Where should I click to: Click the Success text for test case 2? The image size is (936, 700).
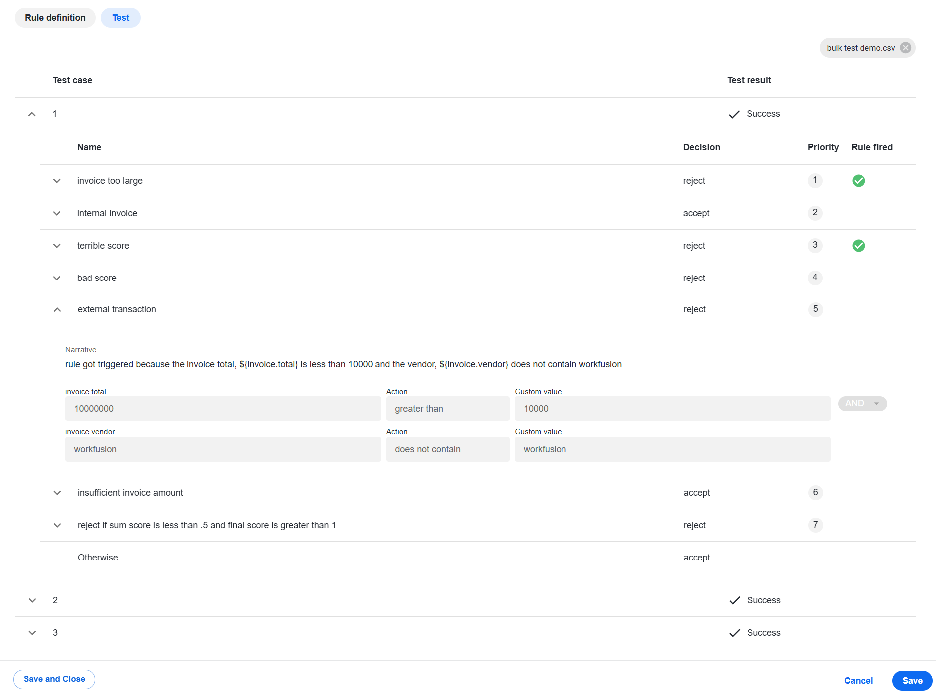(x=763, y=600)
